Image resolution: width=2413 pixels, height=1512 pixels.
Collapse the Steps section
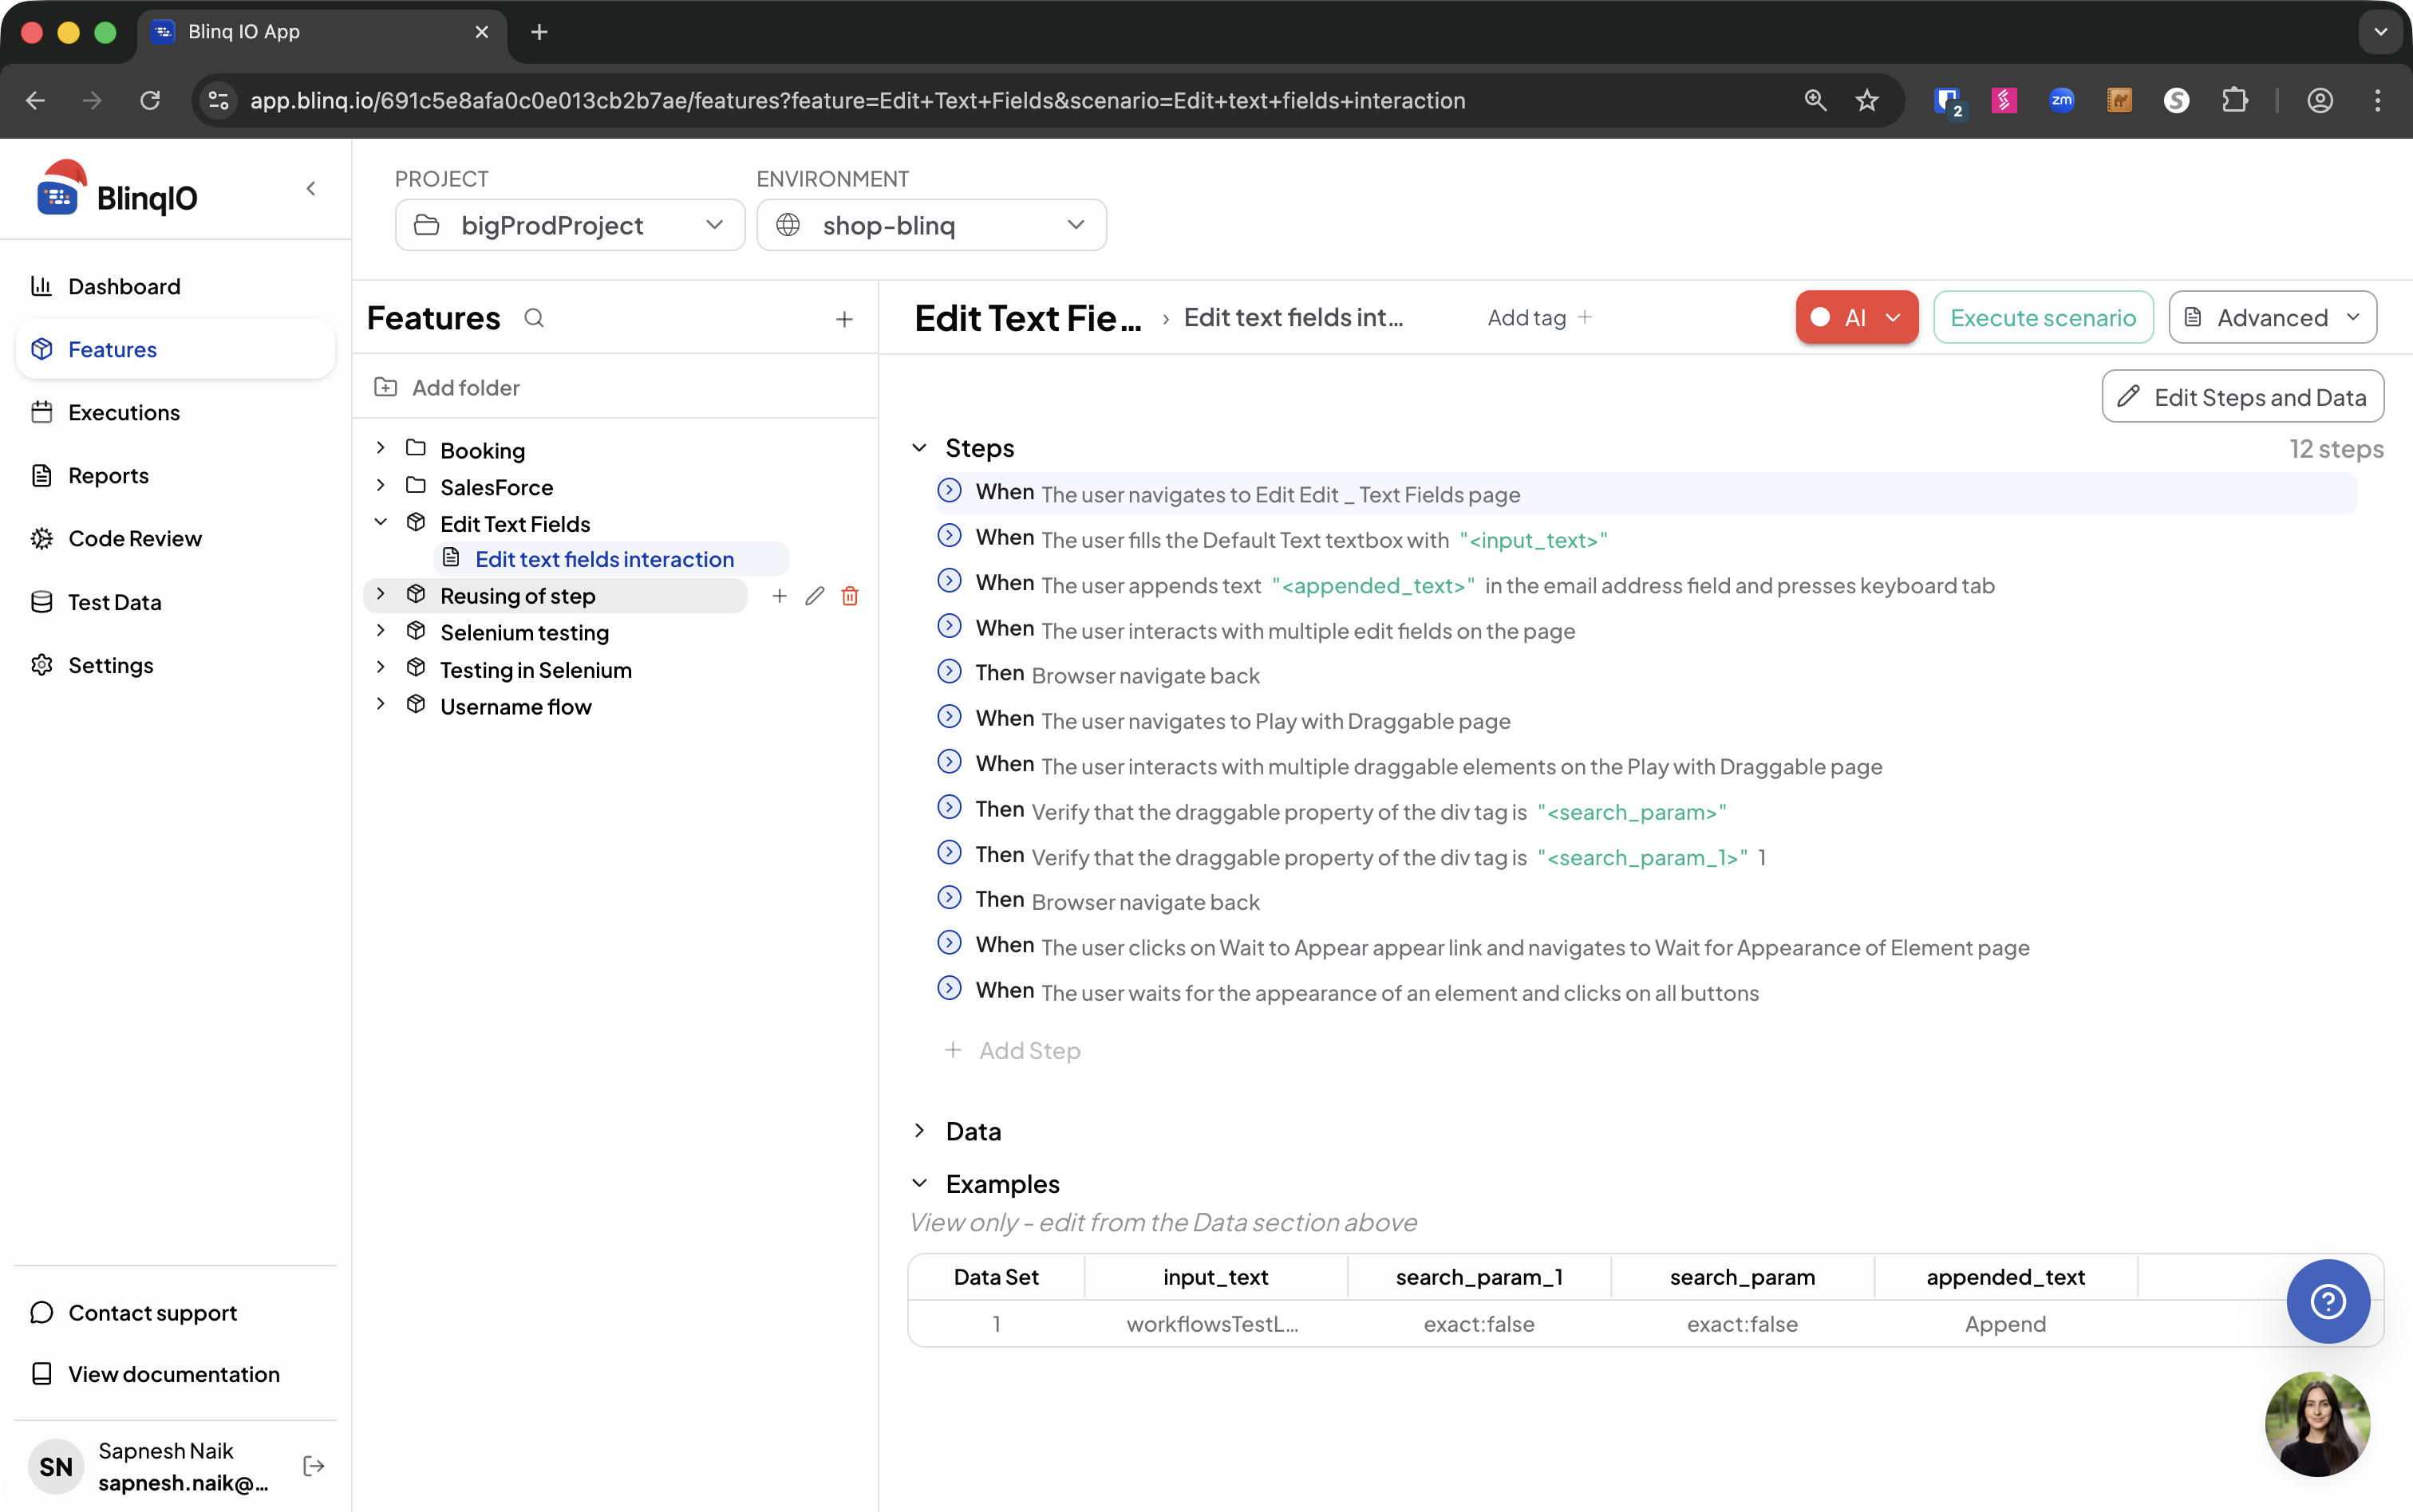pos(919,448)
